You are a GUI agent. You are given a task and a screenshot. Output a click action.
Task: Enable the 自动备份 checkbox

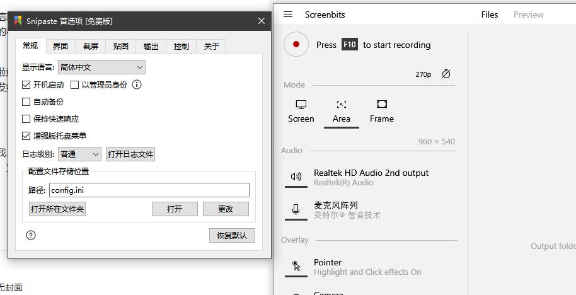click(x=26, y=101)
